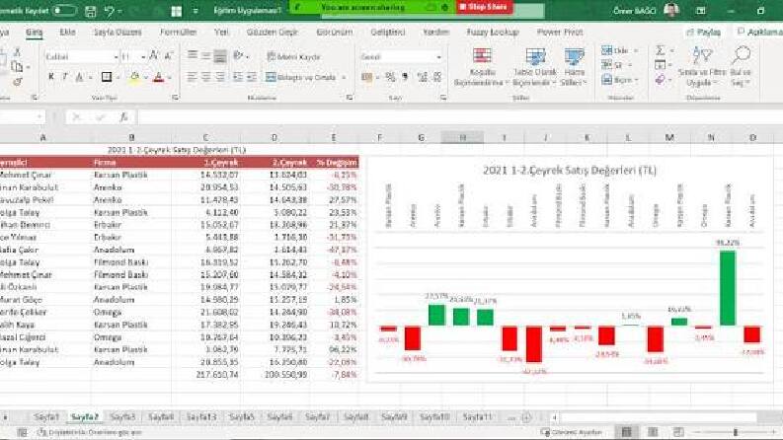Click the Bottom Align icon
Image resolution: width=783 pixels, height=440 pixels.
pos(220,56)
